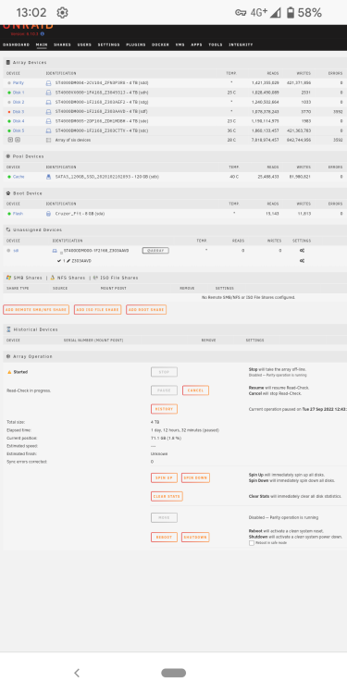Click the Historical Devices hourglass icon
This screenshot has width=347, height=694.
click(x=8, y=329)
